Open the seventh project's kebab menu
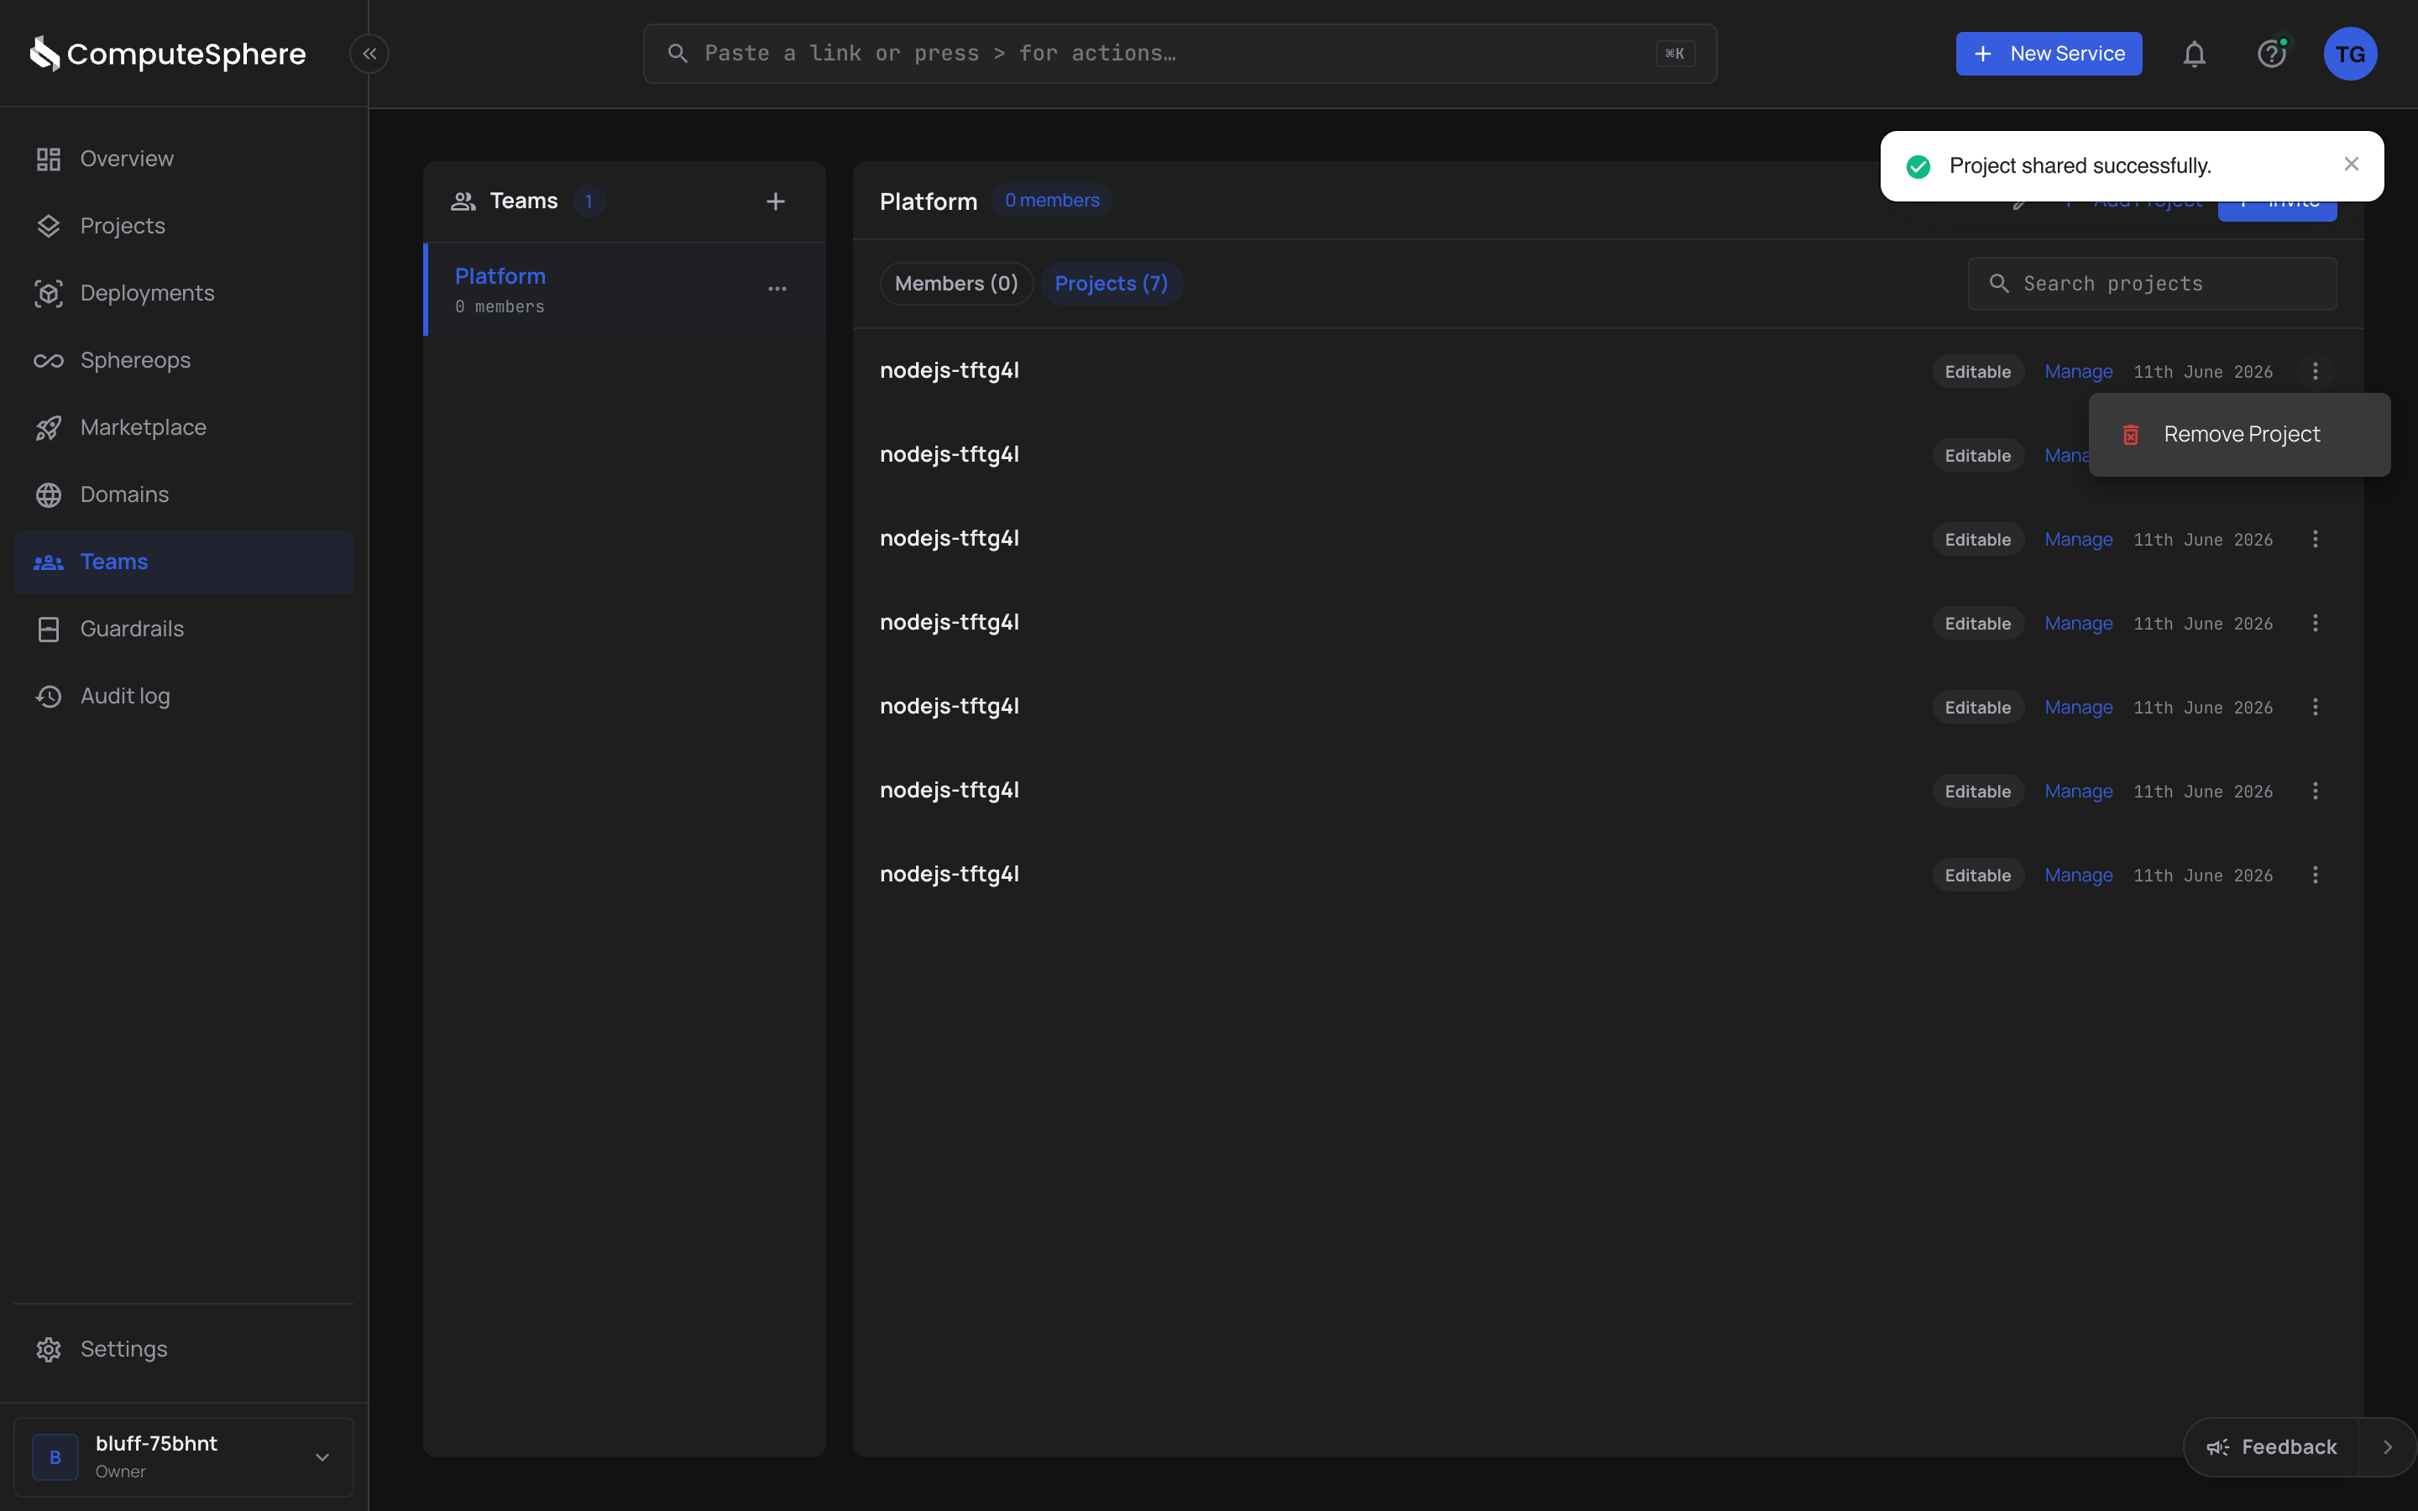2418x1511 pixels. pyautogui.click(x=2315, y=876)
